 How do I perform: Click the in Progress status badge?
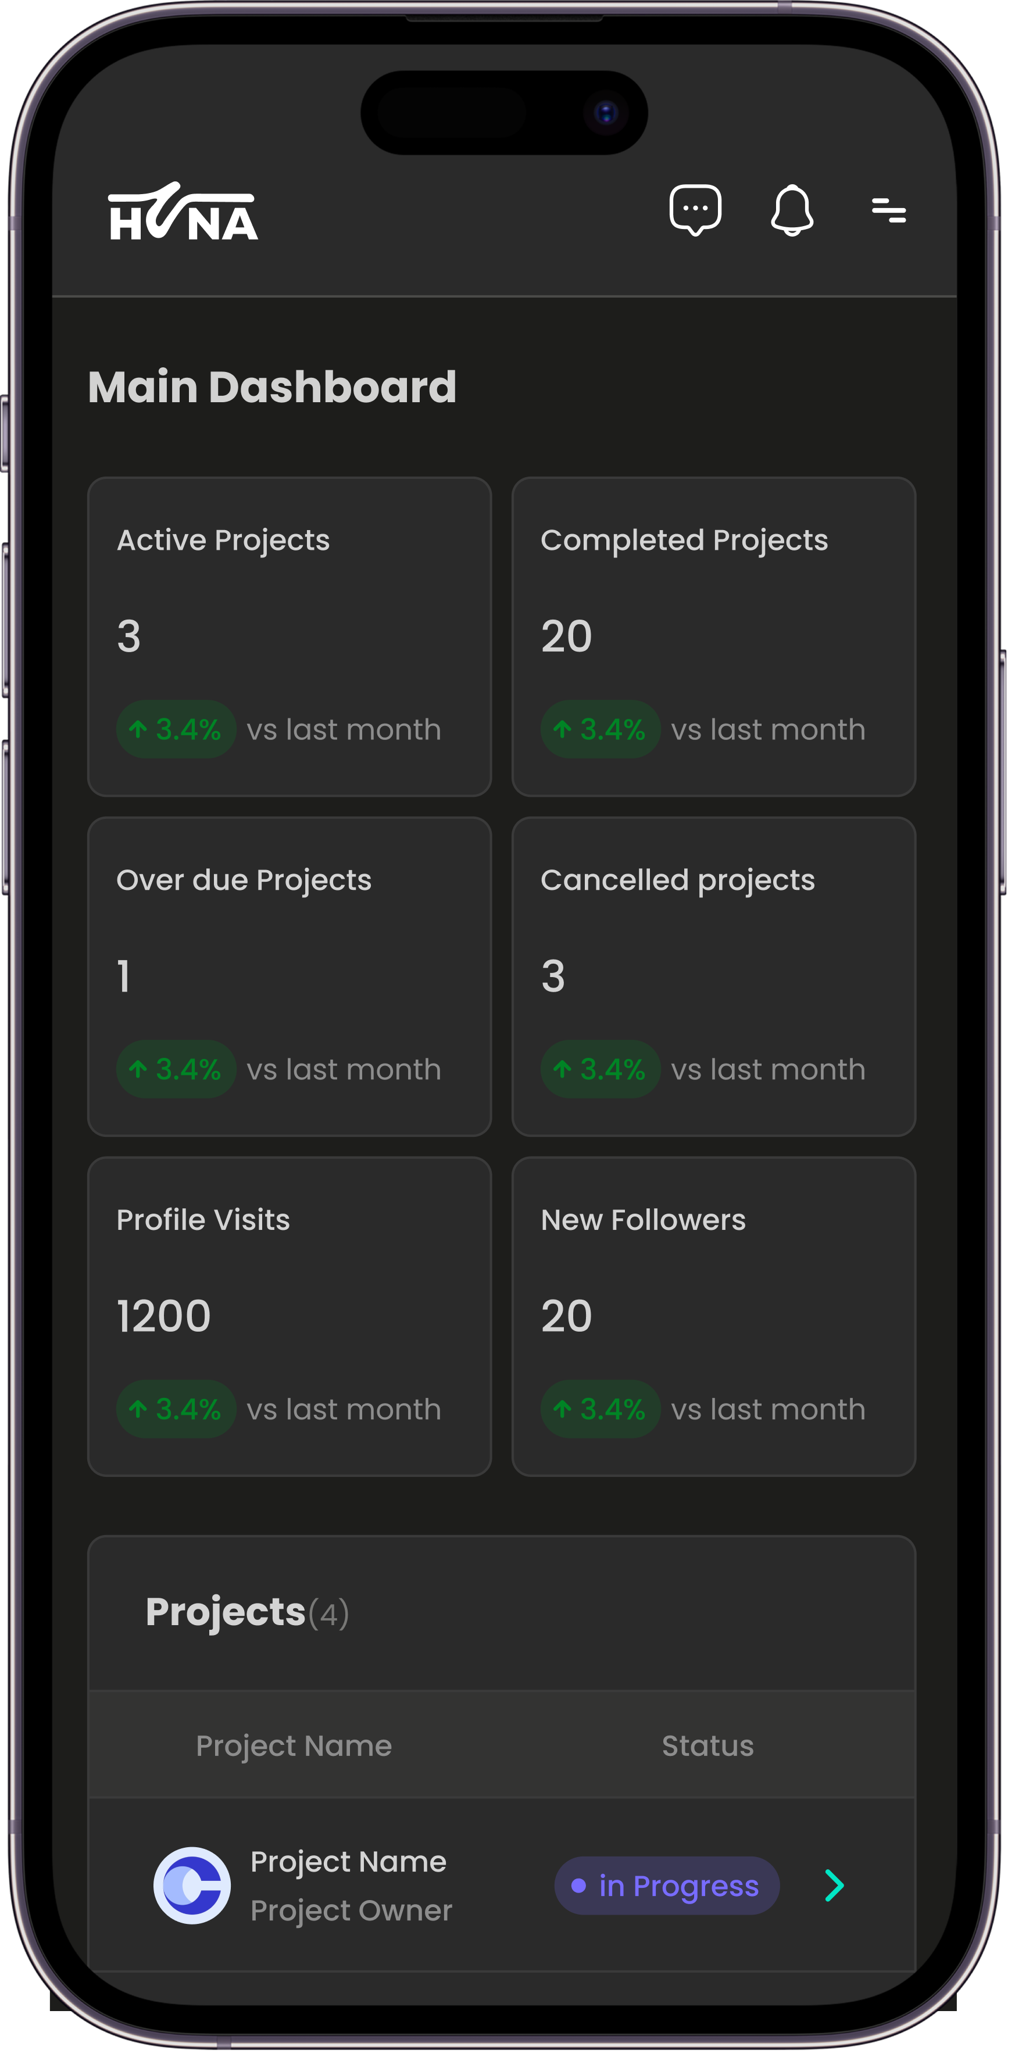click(x=667, y=1886)
